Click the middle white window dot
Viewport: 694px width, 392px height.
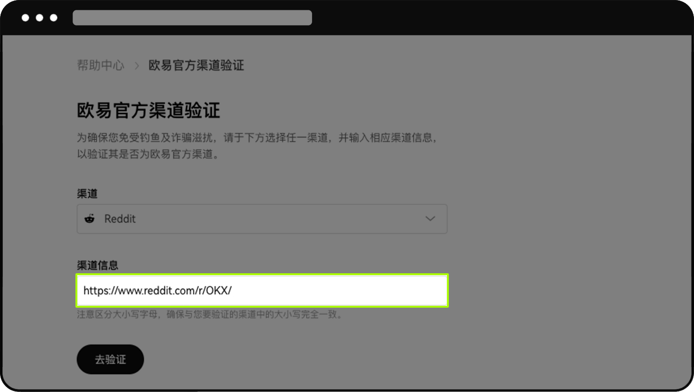40,18
